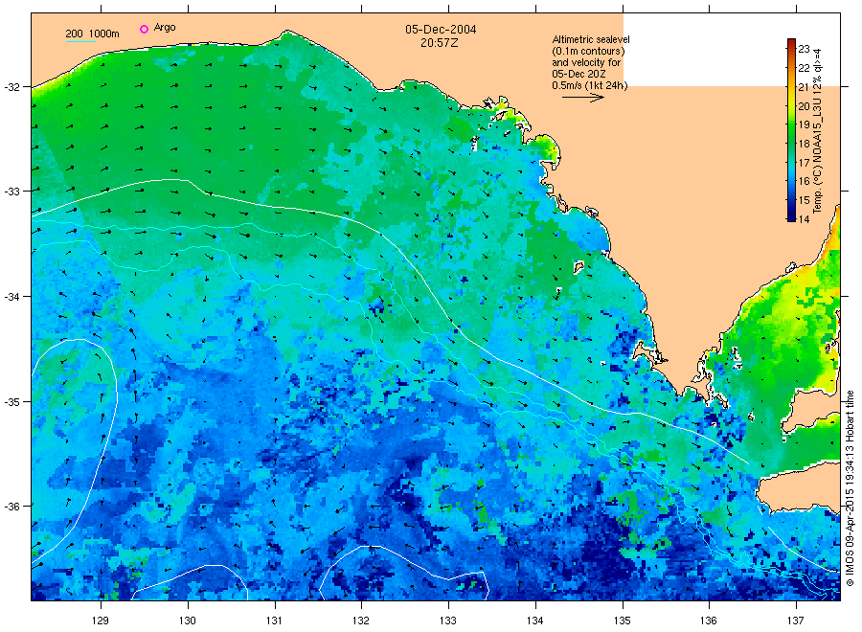Viewport: 862px width, 632px height.
Task: Click the 135 longitude axis label
Action: [x=623, y=621]
